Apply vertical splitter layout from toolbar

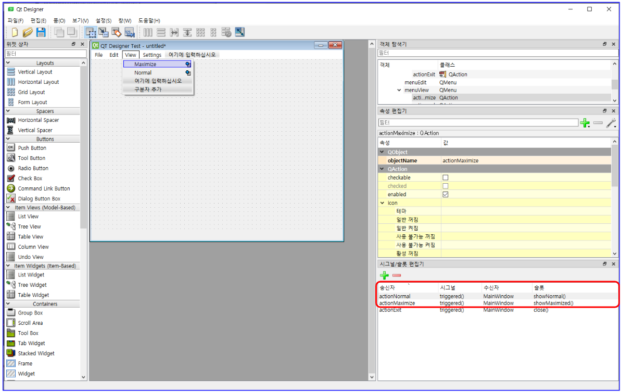187,32
